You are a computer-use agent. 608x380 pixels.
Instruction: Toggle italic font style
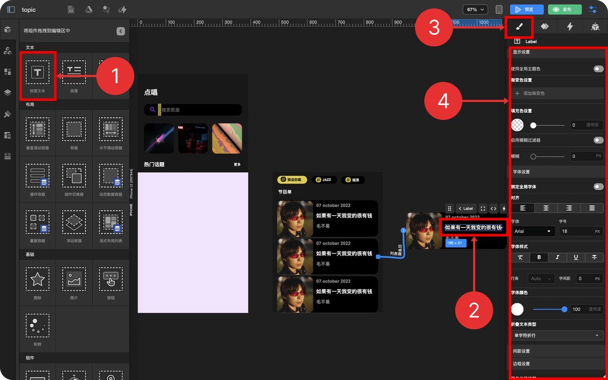558,257
